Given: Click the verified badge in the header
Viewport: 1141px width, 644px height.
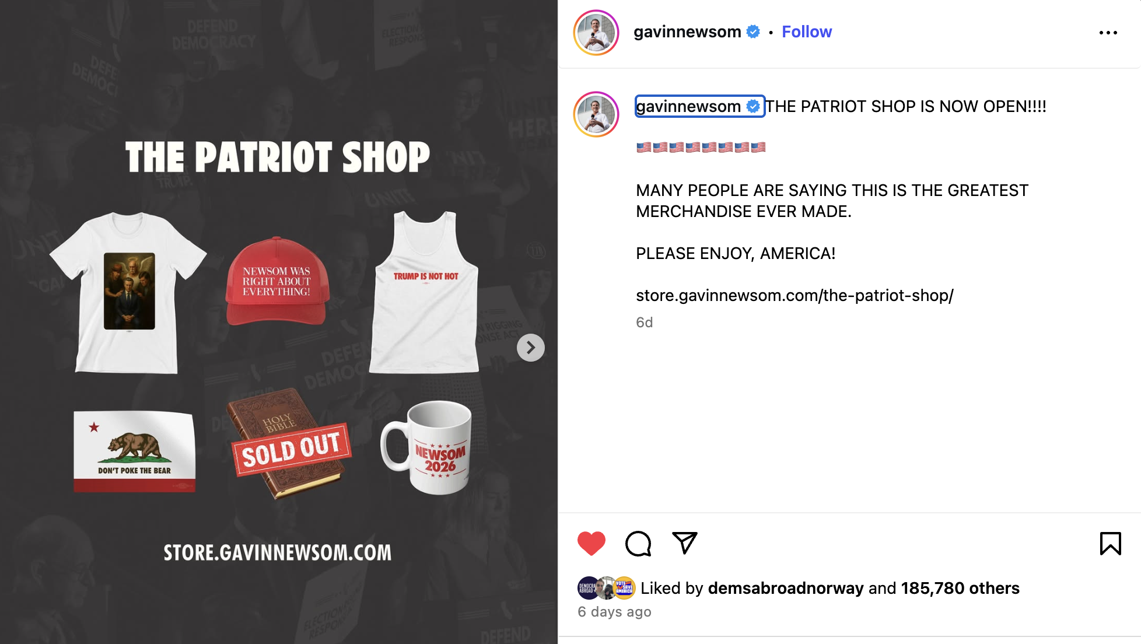Looking at the screenshot, I should click(x=753, y=32).
